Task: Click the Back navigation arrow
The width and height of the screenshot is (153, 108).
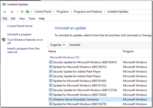Action: (5, 12)
